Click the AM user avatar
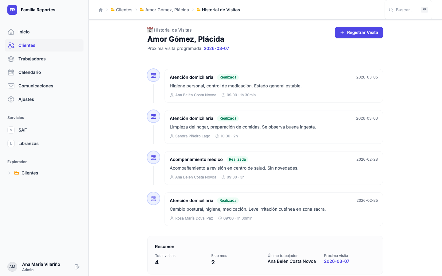 (x=12, y=267)
